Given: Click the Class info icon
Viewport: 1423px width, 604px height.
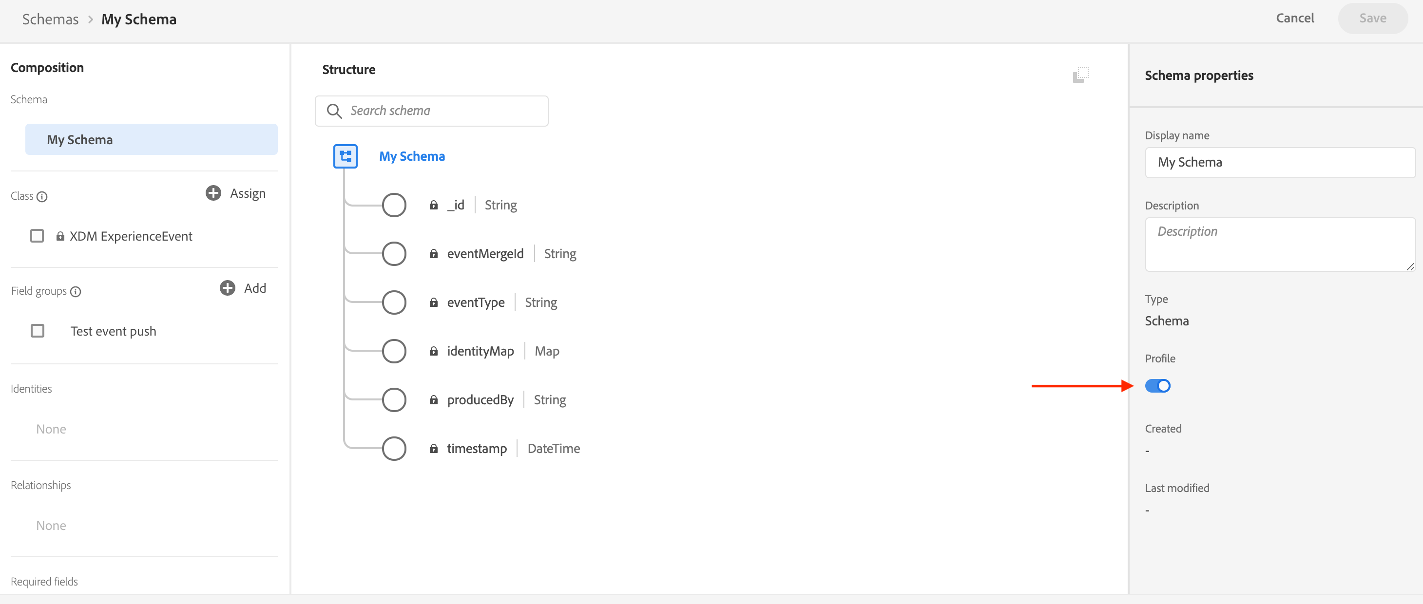Looking at the screenshot, I should pos(42,197).
